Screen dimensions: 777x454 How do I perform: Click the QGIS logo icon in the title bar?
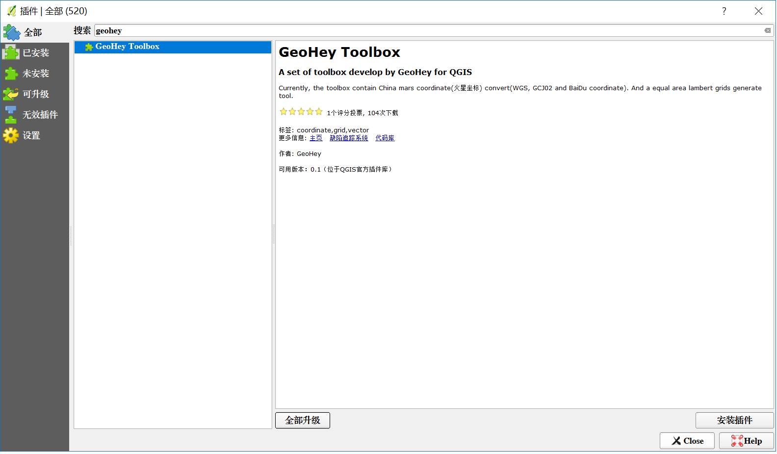pos(11,11)
